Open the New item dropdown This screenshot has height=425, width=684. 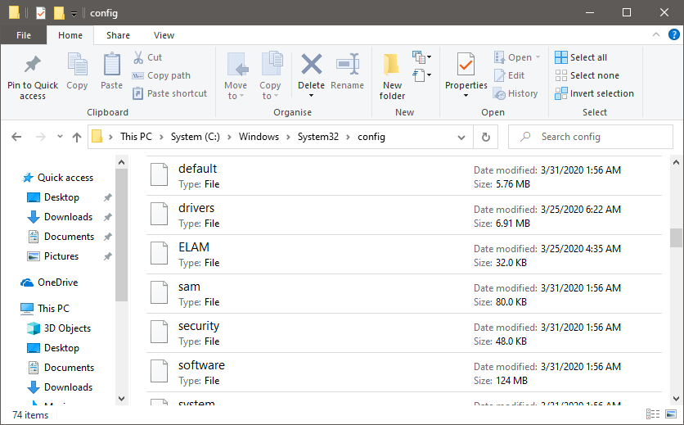pos(422,57)
